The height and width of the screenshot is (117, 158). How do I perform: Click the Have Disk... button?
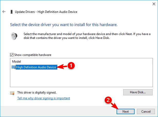click(138, 92)
